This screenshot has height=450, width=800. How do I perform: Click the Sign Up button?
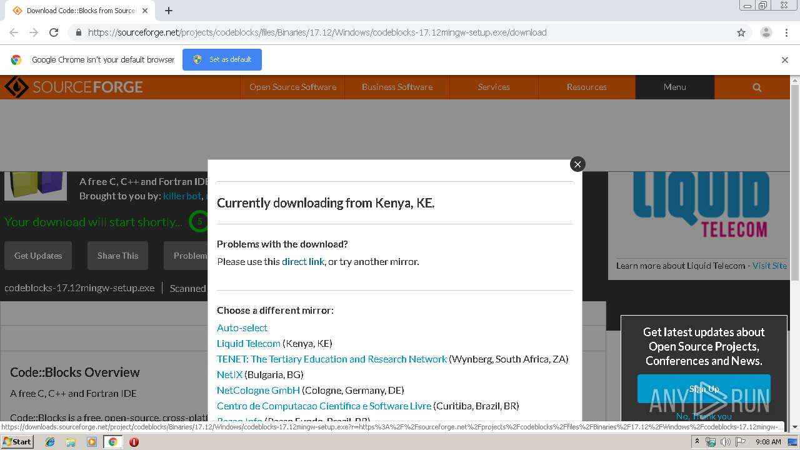pyautogui.click(x=704, y=389)
